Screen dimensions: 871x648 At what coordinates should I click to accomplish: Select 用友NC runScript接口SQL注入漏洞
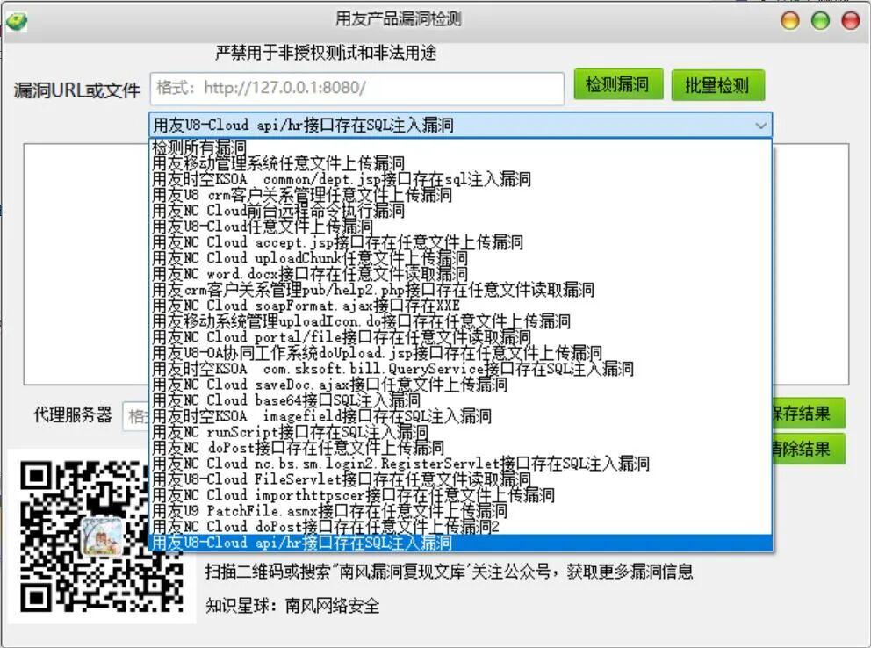460,432
